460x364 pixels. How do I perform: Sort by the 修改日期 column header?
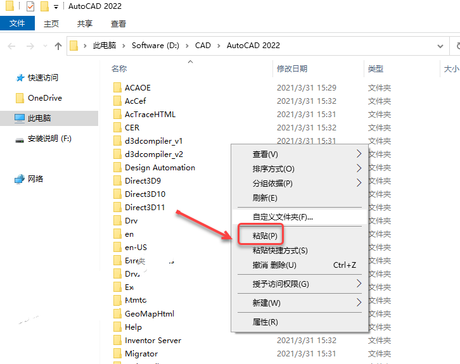[292, 68]
